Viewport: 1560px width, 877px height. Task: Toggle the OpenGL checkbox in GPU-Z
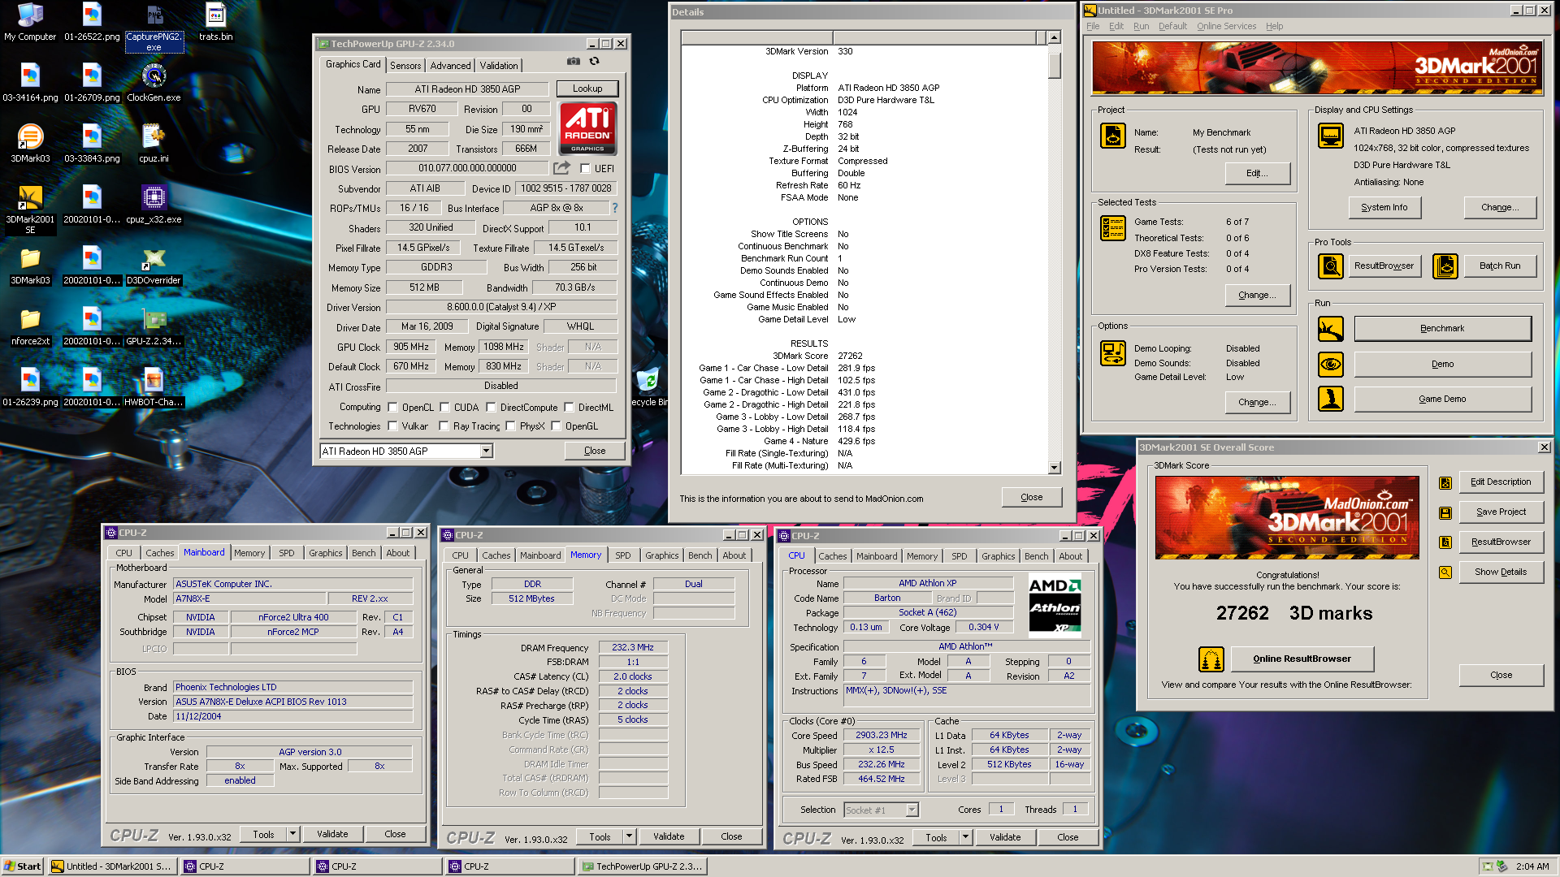(557, 426)
